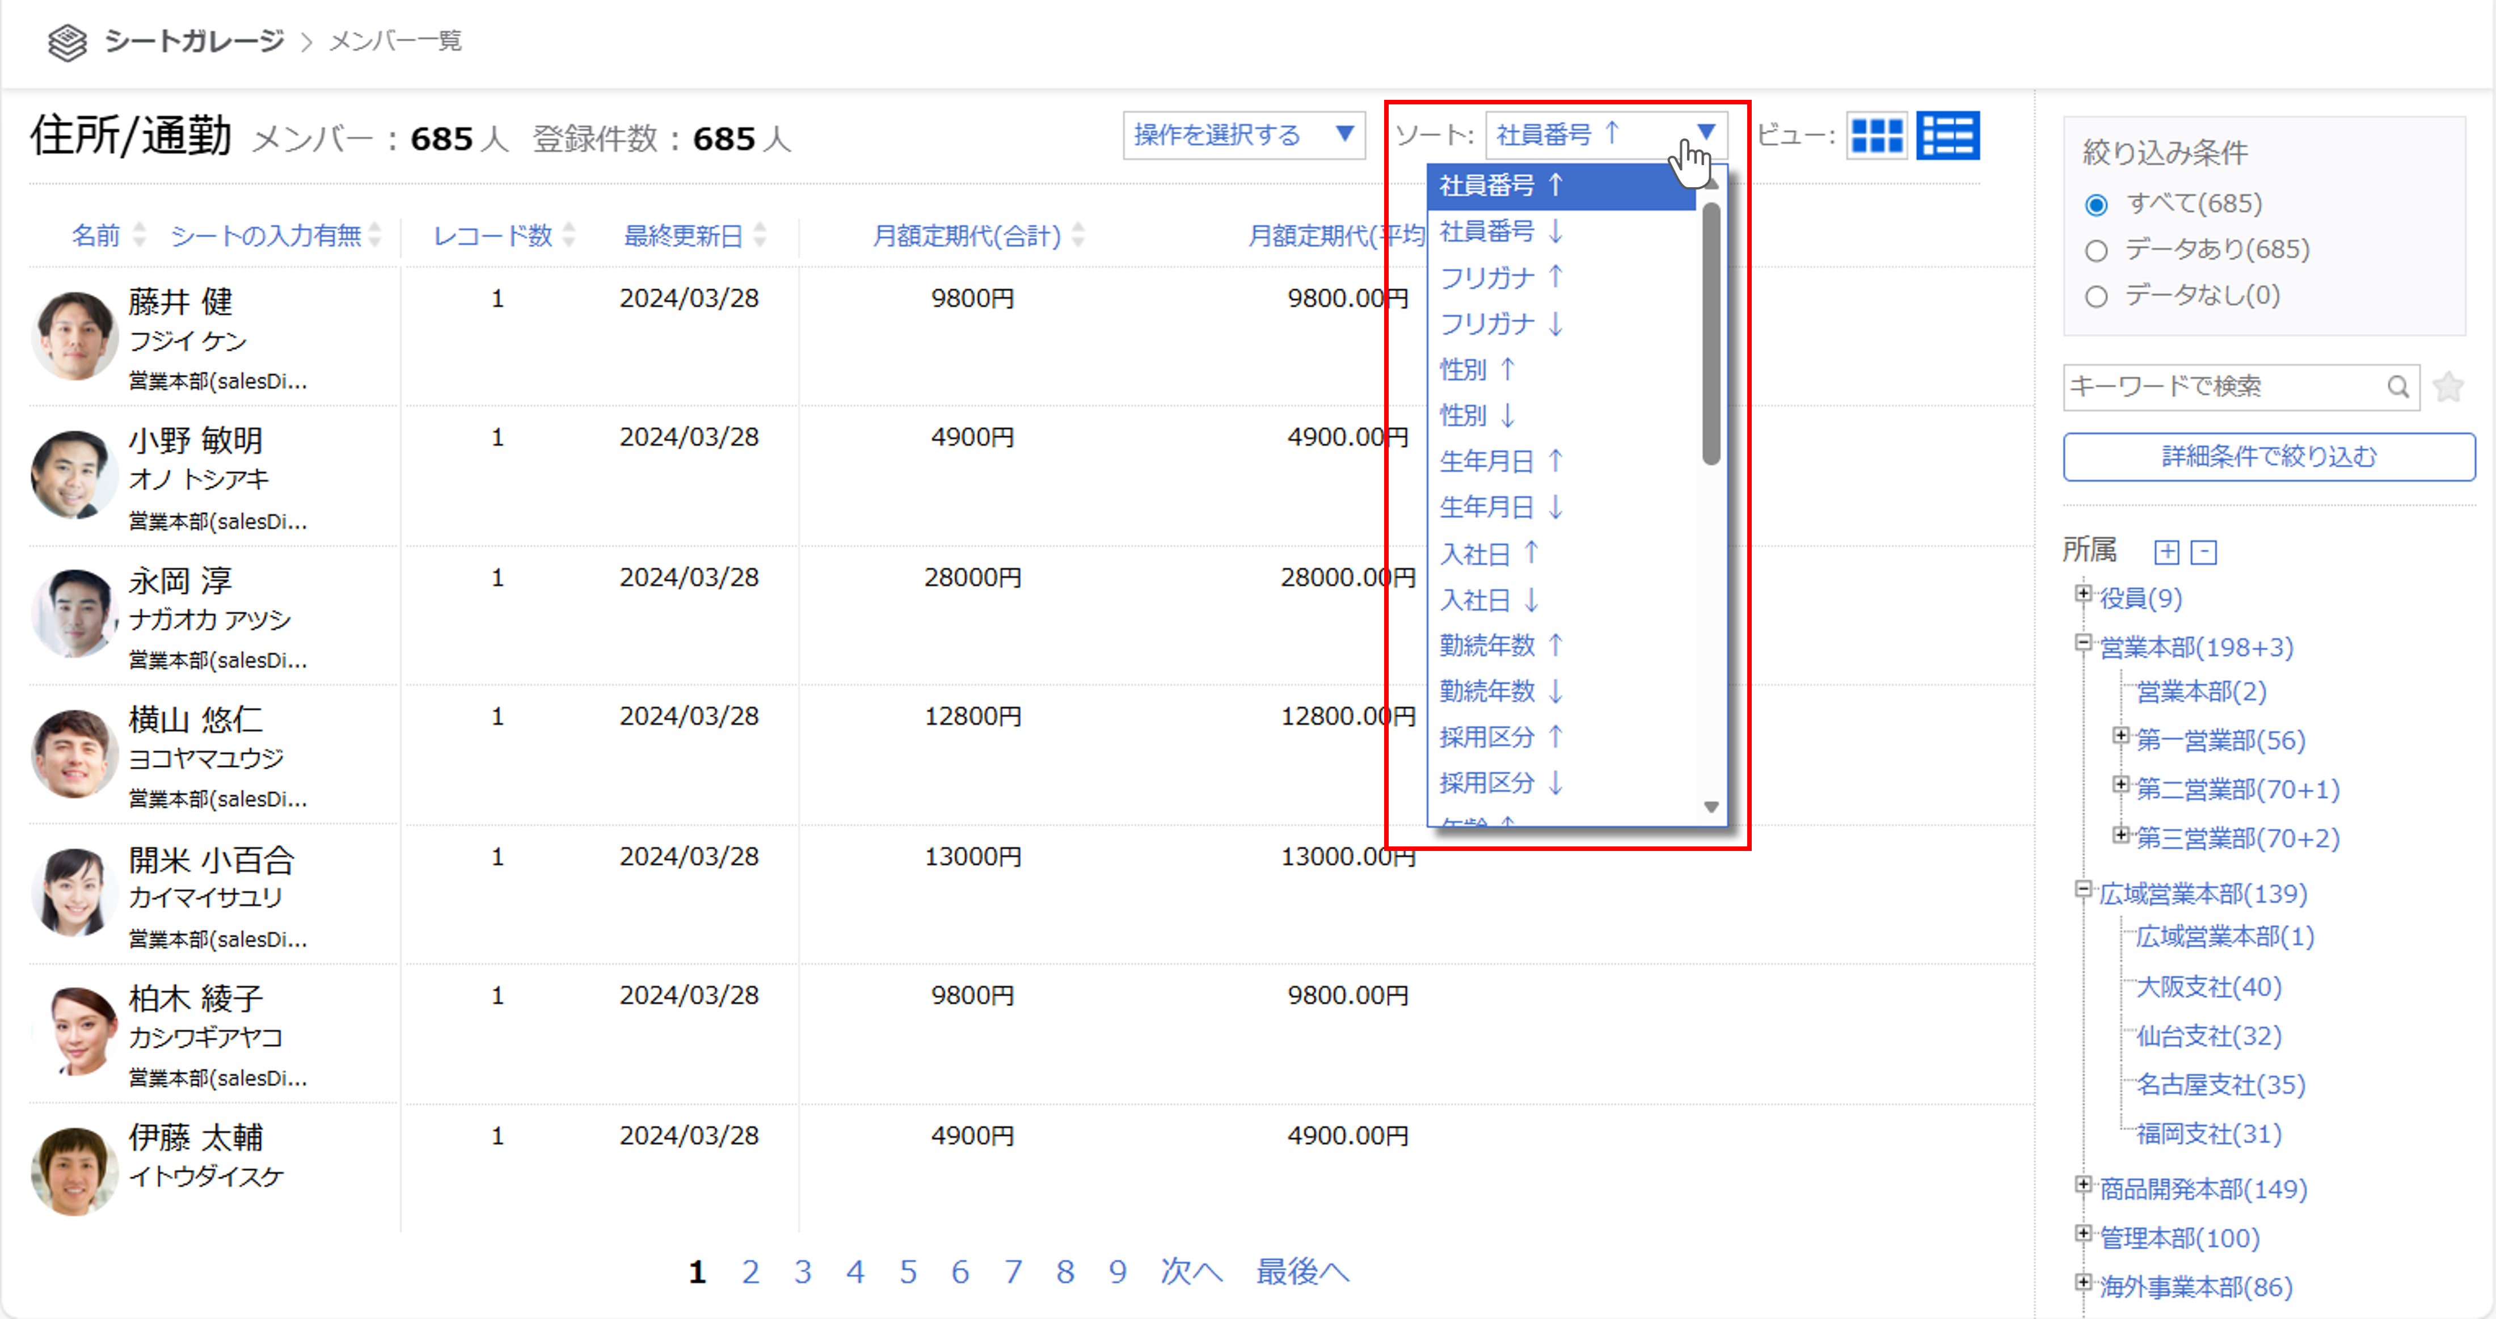The image size is (2496, 1319).
Task: Collapse all departments with minus icon
Action: [x=2204, y=553]
